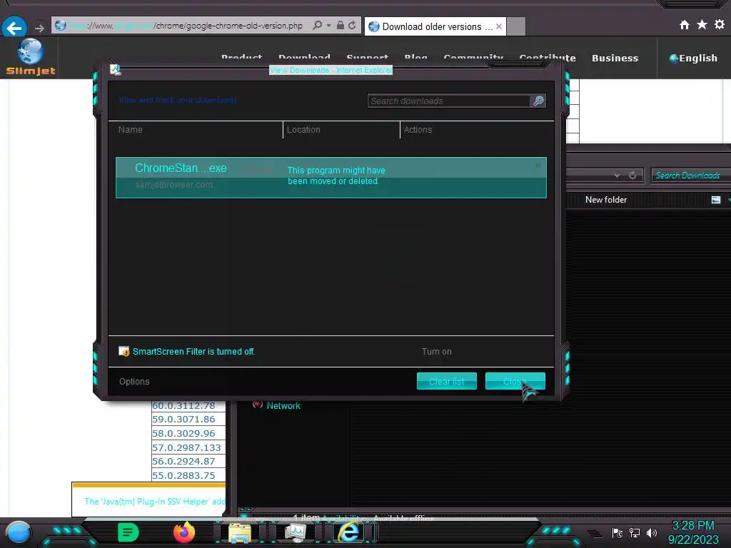Open the system monitor taskbar icon
Viewport: 731px width, 548px height.
295,533
